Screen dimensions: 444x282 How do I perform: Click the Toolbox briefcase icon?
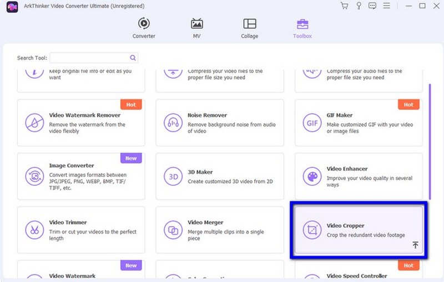tap(302, 24)
